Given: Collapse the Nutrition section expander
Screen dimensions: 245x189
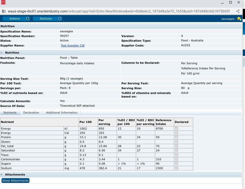Looking at the screenshot, I should click(x=2, y=53).
